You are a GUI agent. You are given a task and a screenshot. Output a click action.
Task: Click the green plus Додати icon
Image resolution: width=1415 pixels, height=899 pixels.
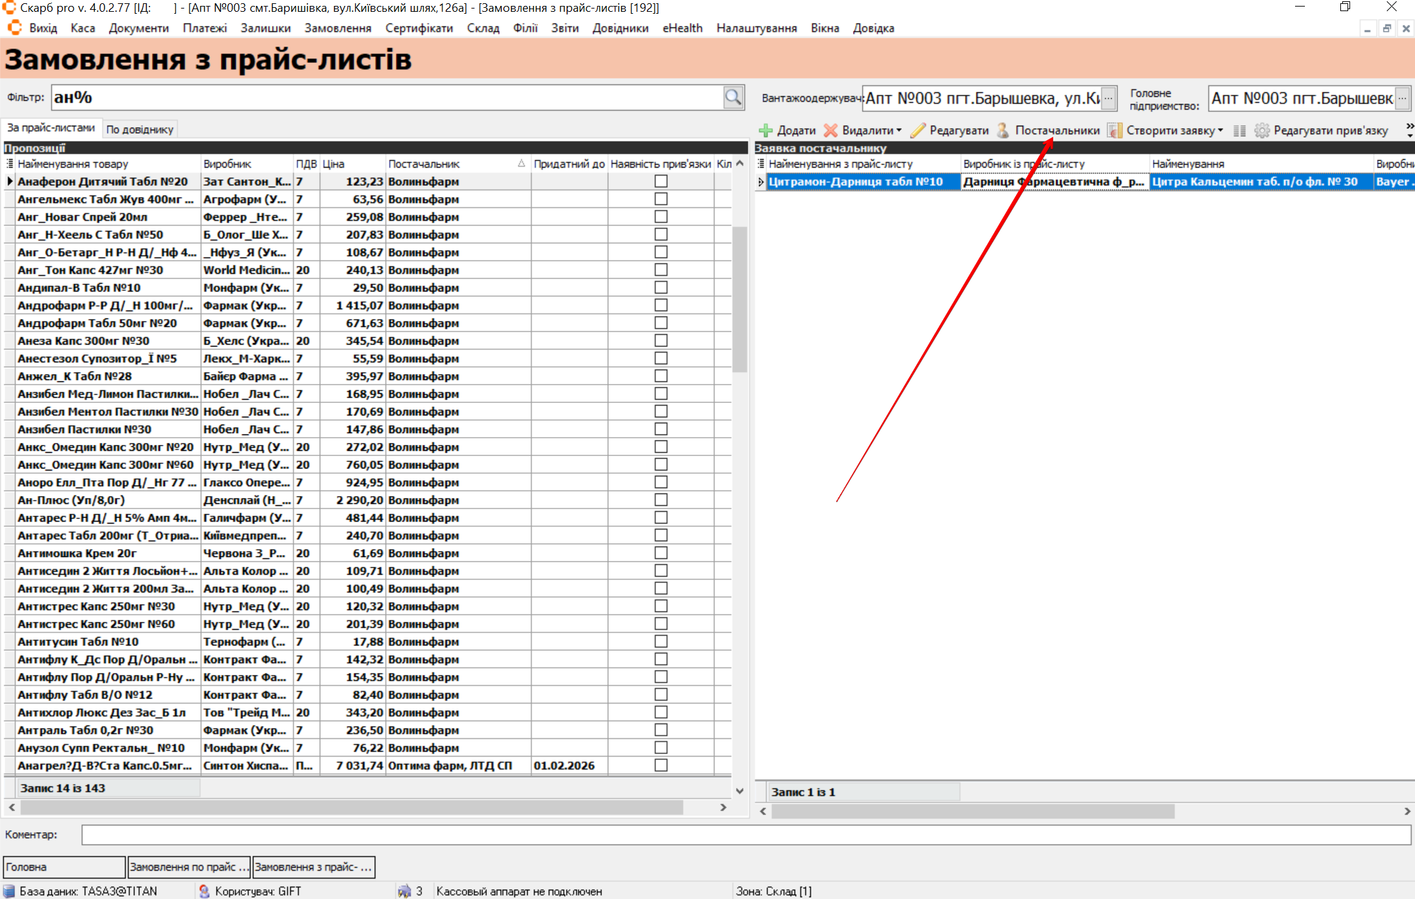(765, 130)
